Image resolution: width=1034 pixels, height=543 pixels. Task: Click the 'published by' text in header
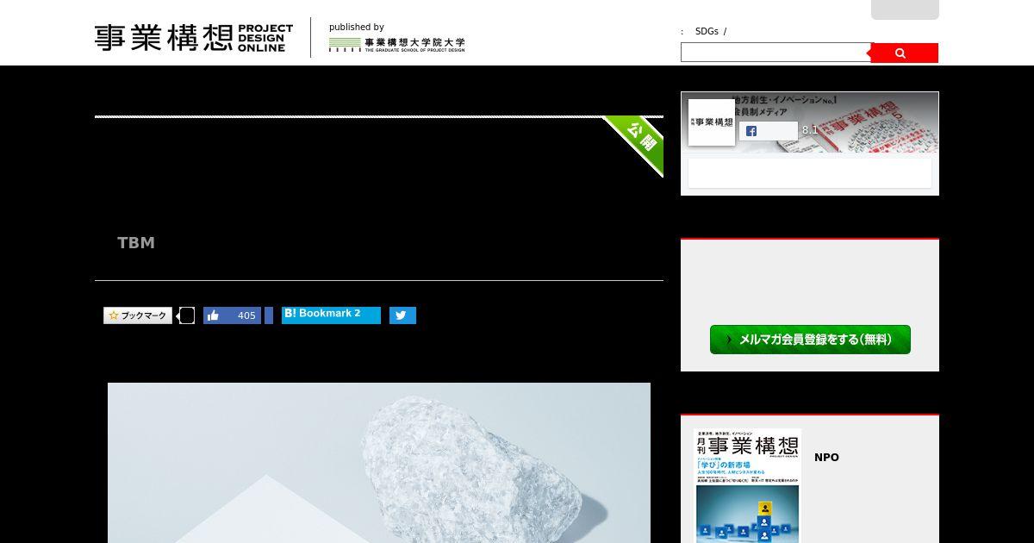point(357,28)
